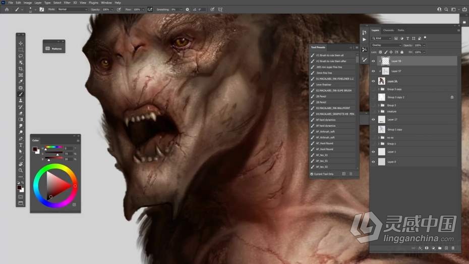Select the Clone Stamp tool
This screenshot has height=264, width=469.
click(x=21, y=100)
